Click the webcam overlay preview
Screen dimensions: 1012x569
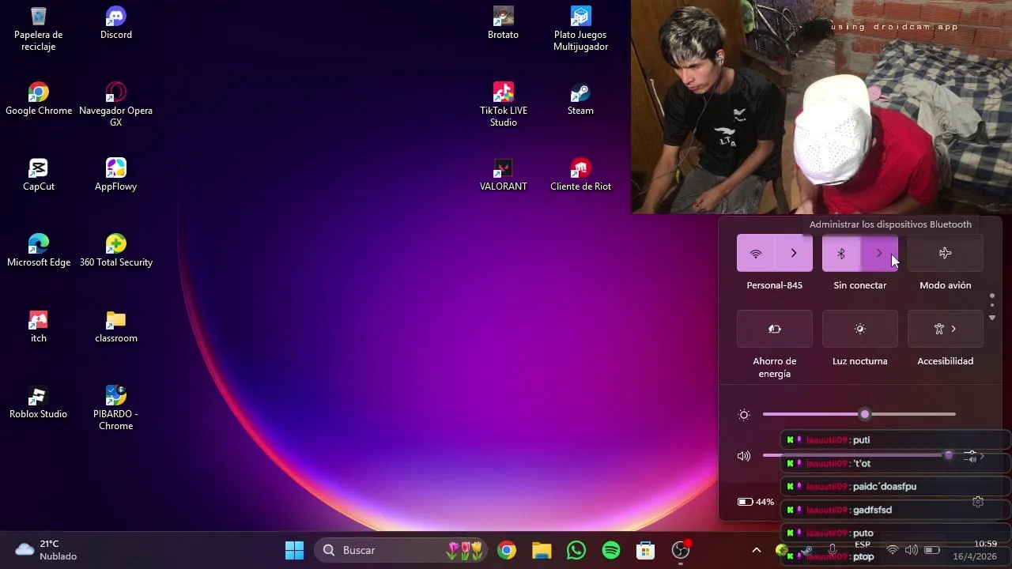(x=821, y=107)
